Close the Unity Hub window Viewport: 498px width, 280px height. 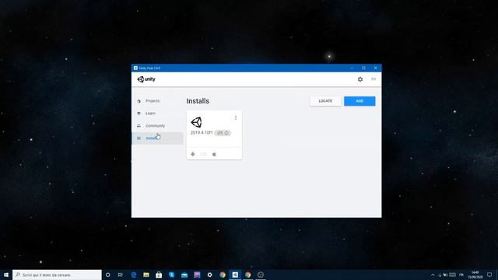point(375,68)
